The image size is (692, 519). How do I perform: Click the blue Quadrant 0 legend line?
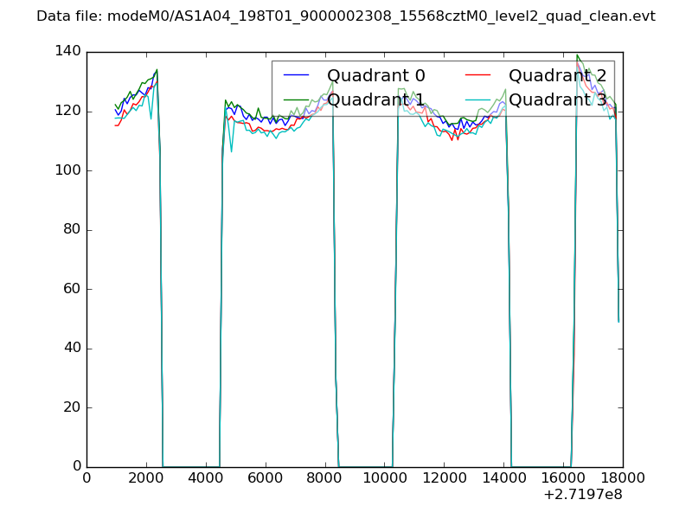coord(296,75)
